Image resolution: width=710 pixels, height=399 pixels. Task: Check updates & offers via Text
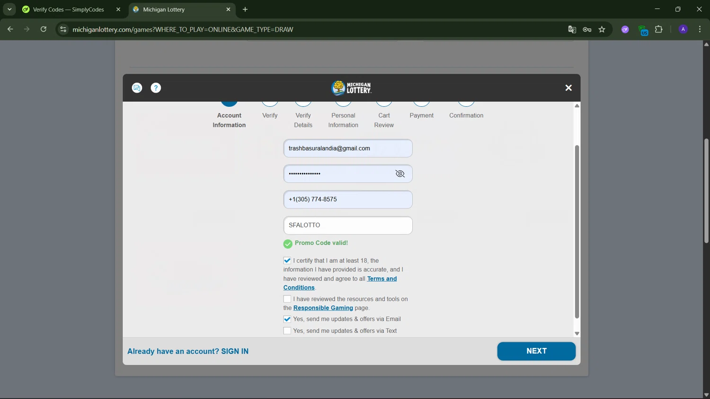tap(287, 331)
